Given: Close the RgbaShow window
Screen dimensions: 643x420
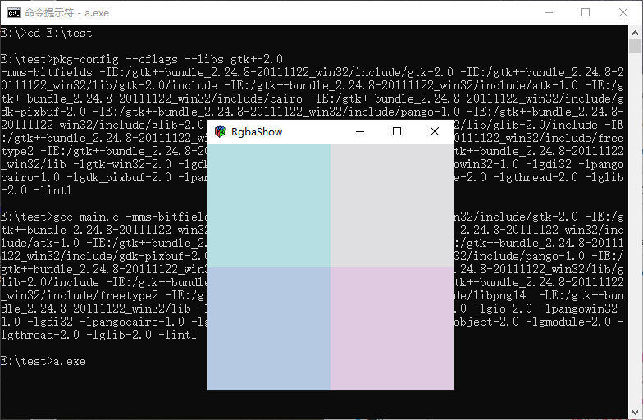Looking at the screenshot, I should pos(435,131).
